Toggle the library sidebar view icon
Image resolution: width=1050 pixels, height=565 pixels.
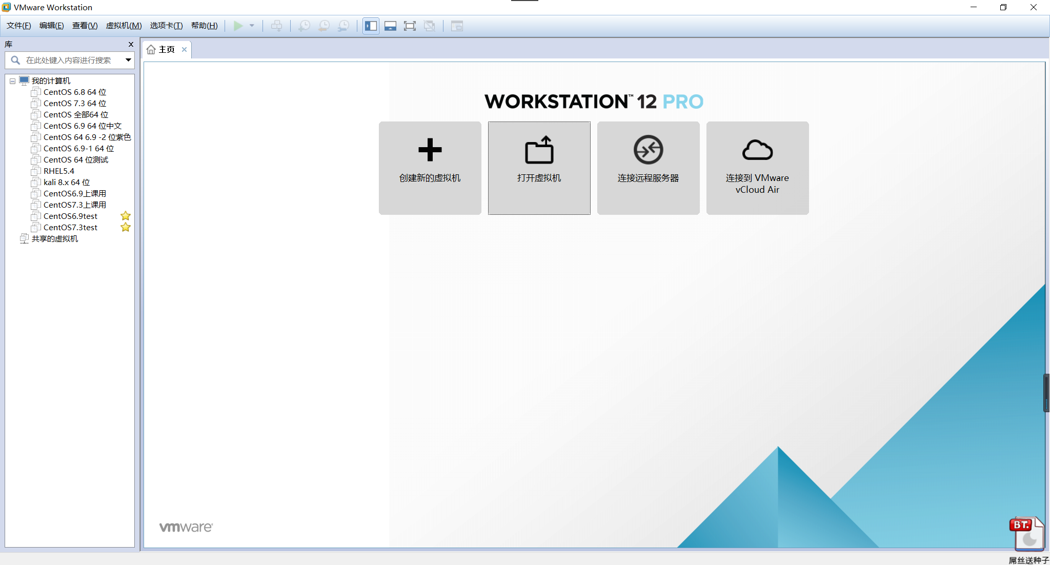click(371, 26)
